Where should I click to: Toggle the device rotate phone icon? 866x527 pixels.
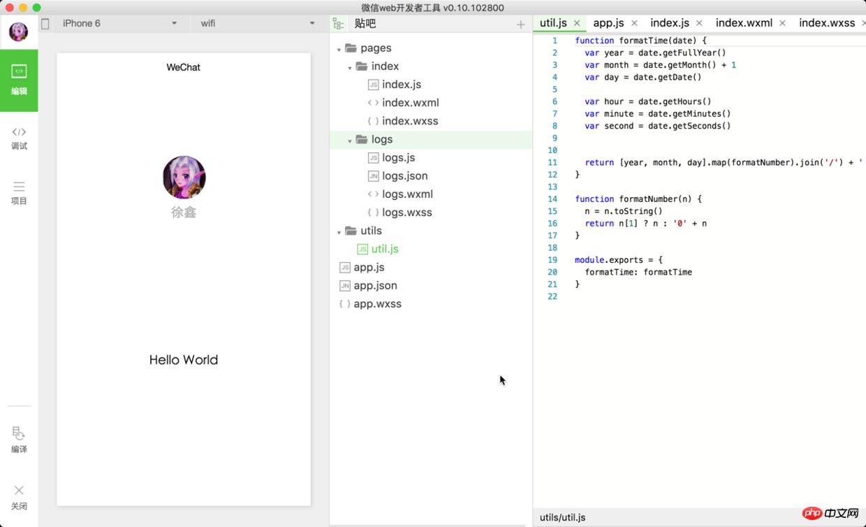pos(45,24)
